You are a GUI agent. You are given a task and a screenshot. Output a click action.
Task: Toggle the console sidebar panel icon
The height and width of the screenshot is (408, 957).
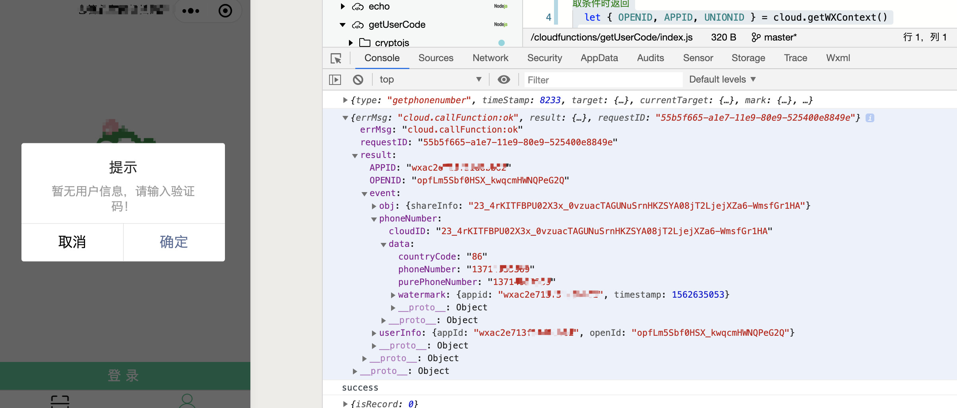tap(335, 80)
